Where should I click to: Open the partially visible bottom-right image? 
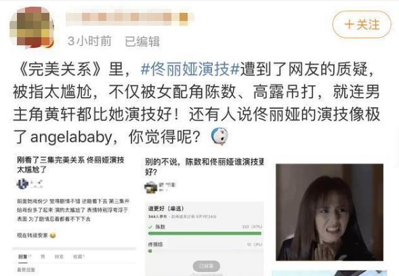point(329,273)
